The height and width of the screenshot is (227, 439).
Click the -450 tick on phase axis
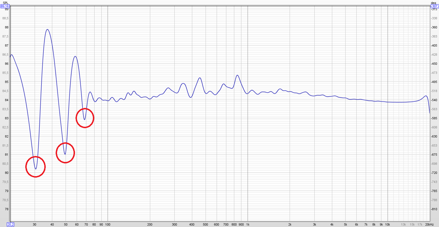[434, 64]
